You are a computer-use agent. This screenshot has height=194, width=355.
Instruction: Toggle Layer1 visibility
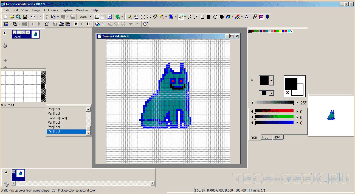15,32
